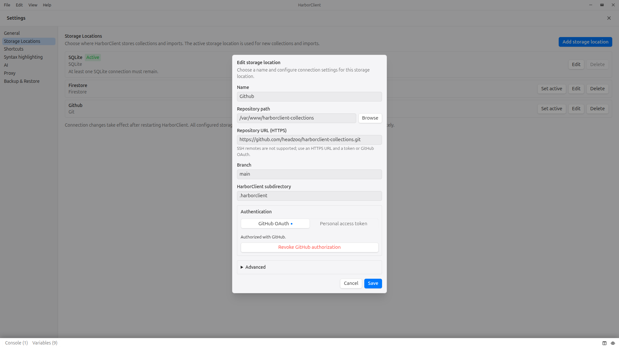The width and height of the screenshot is (619, 348).
Task: Edit the Github storage location
Action: (576, 109)
